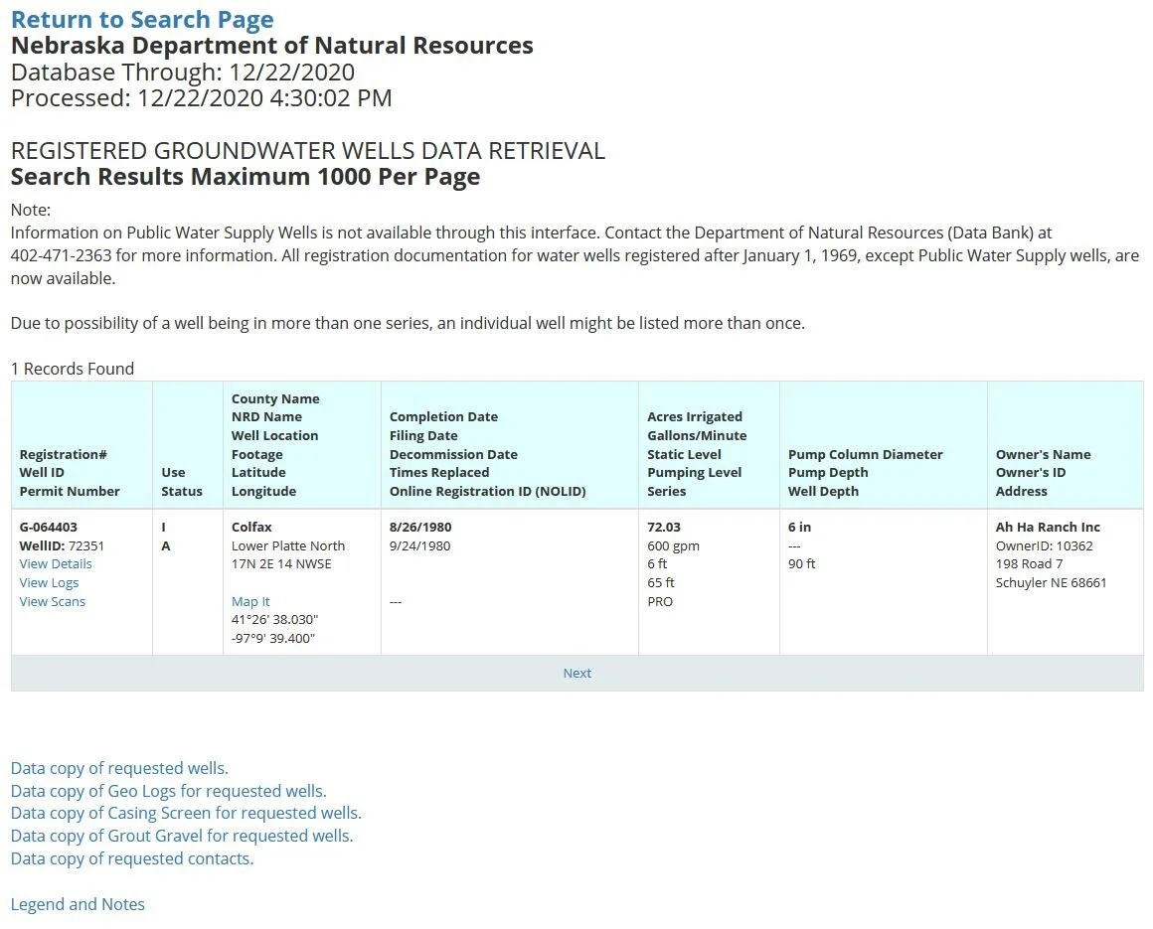The image size is (1153, 929).
Task: Select address line 198 Road 7
Action: [x=1030, y=563]
